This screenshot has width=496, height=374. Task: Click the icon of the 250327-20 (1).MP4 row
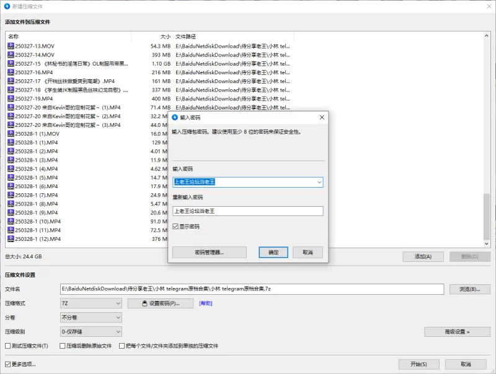(x=11, y=107)
